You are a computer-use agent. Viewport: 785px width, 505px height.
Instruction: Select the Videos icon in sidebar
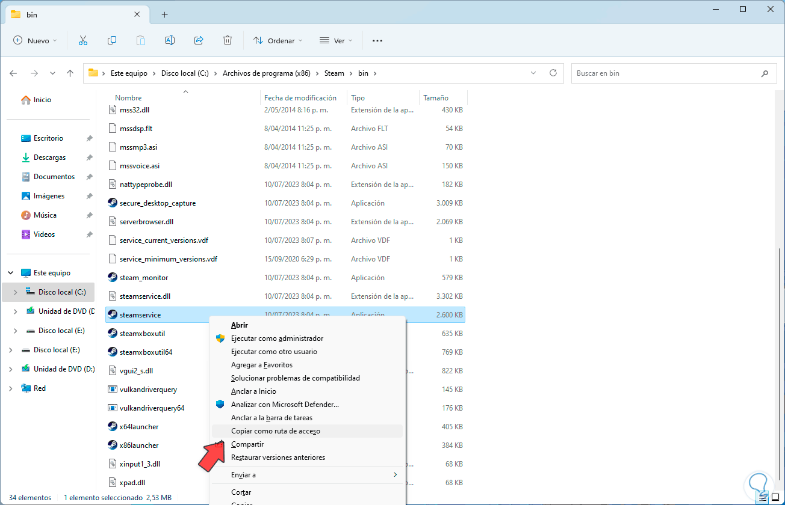pos(26,234)
